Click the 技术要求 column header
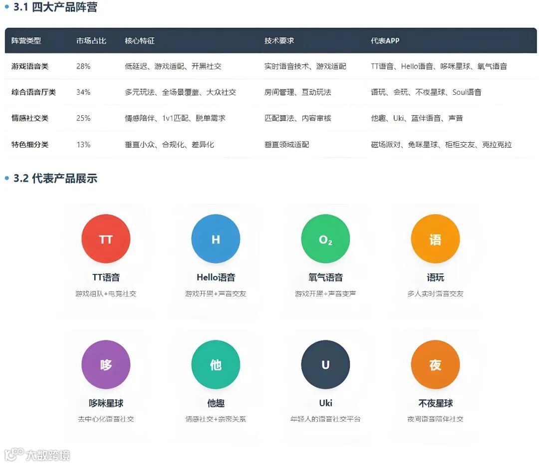The image size is (539, 465). [x=279, y=40]
